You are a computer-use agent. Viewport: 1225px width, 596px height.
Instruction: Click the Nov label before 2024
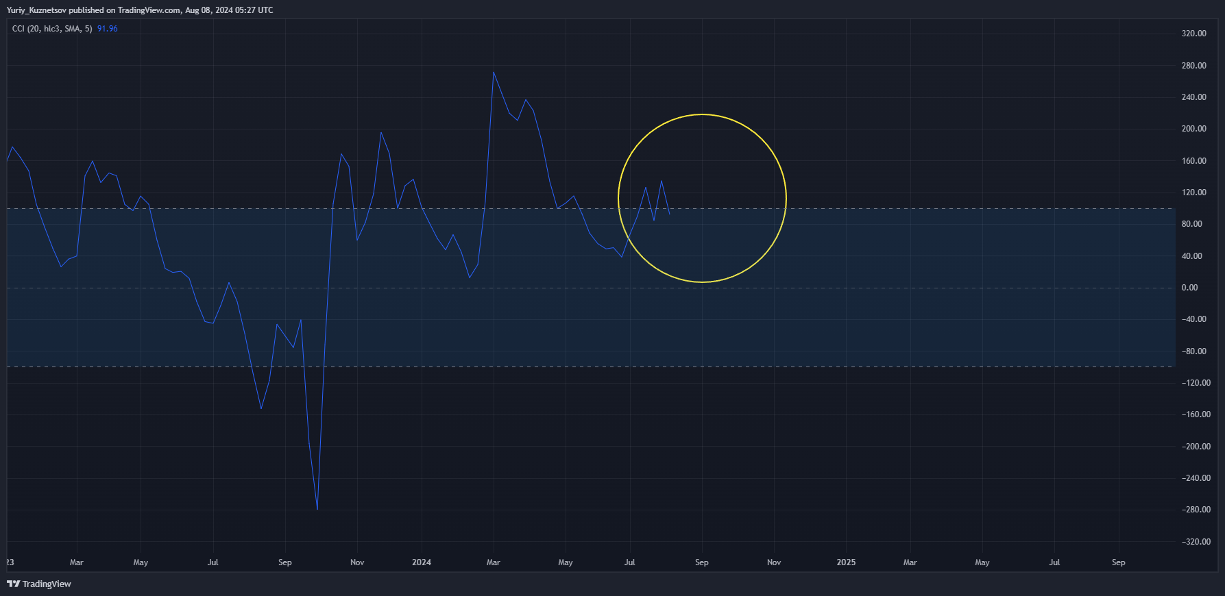357,562
